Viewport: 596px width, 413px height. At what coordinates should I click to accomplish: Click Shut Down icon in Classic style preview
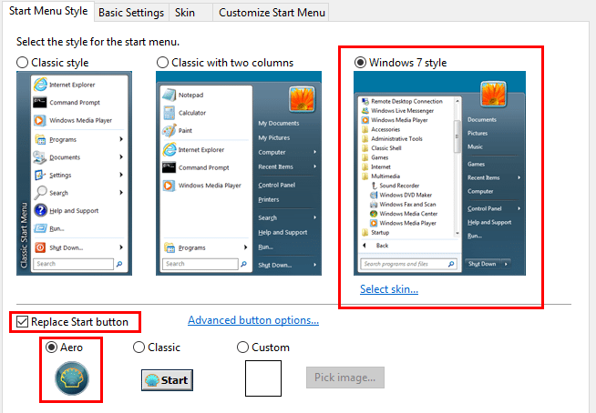point(40,247)
